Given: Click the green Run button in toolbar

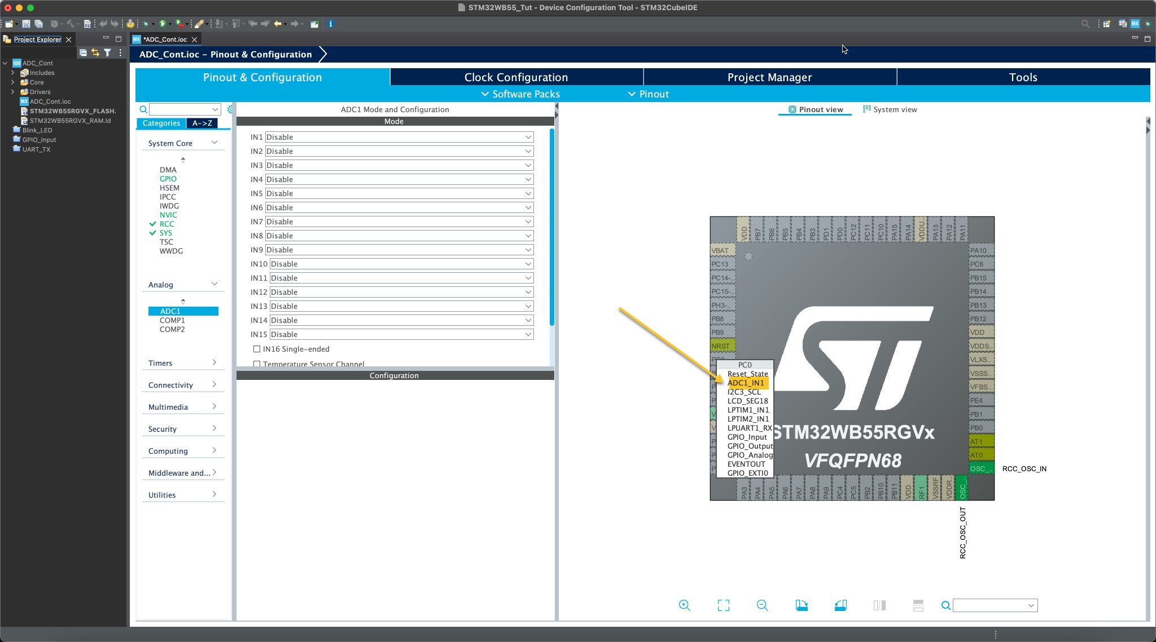Looking at the screenshot, I should pos(163,24).
